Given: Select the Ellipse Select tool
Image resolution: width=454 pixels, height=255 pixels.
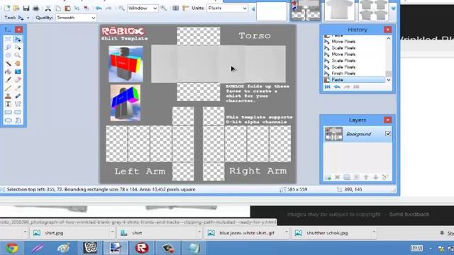Looking at the screenshot, I should tap(8, 55).
